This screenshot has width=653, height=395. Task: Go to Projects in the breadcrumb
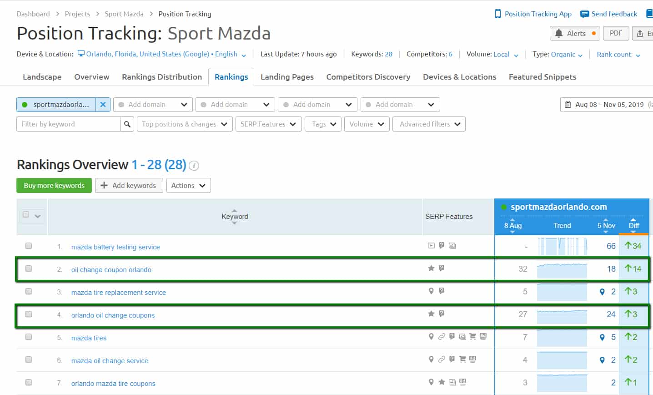point(77,14)
